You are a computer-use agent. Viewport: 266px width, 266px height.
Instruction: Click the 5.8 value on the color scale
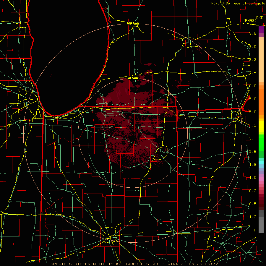click(x=253, y=99)
